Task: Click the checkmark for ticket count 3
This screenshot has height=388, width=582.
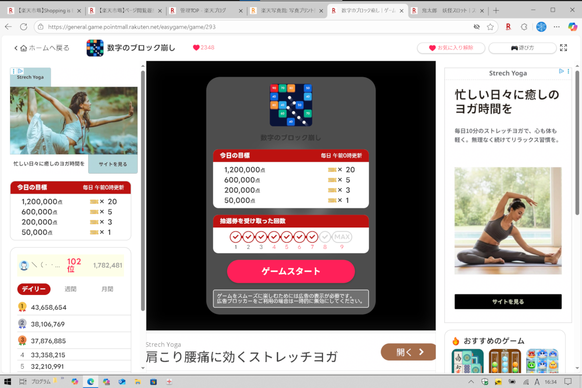Action: pyautogui.click(x=261, y=237)
